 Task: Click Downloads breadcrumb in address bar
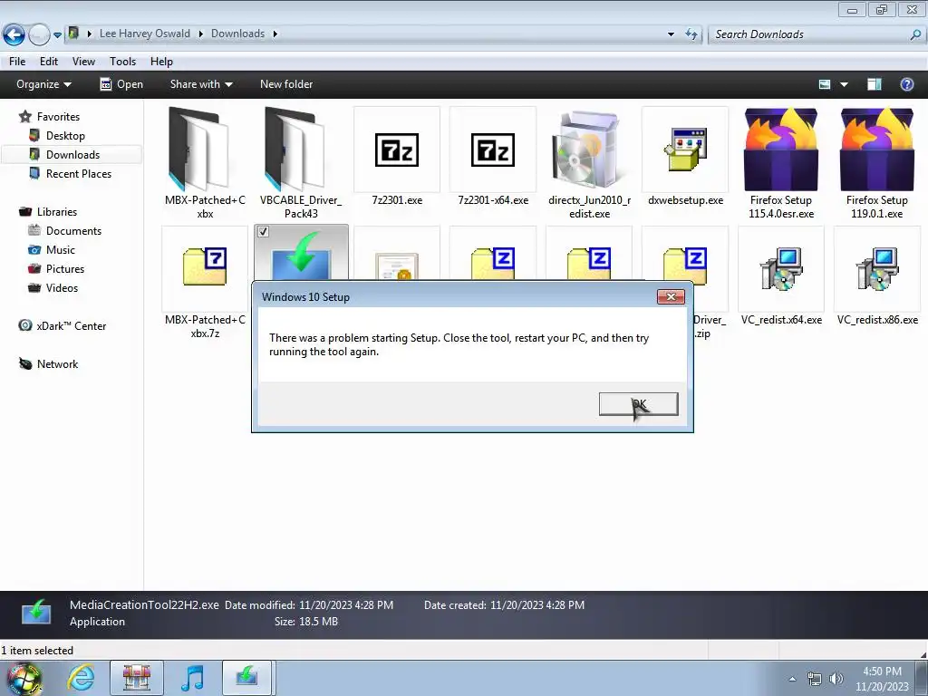pyautogui.click(x=237, y=34)
